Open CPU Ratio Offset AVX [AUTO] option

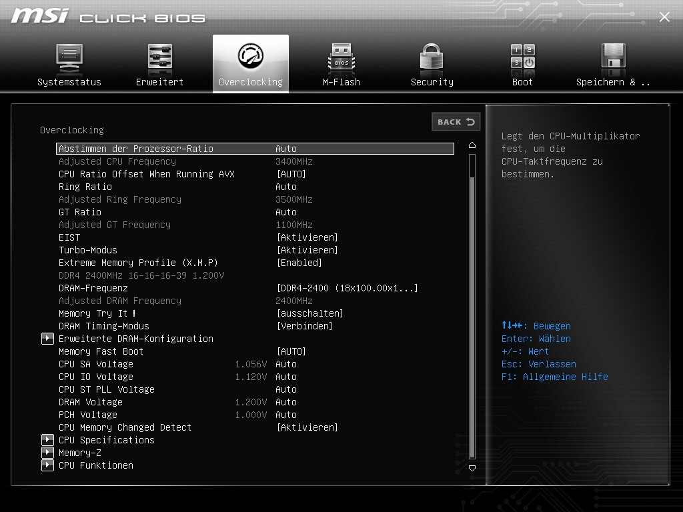pyautogui.click(x=291, y=174)
